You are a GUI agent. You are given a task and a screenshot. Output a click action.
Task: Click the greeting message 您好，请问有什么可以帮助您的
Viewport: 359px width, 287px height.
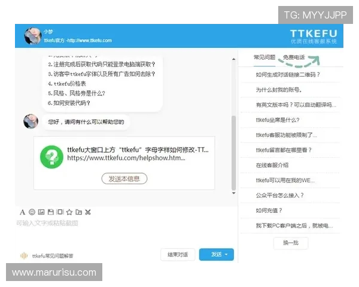(x=86, y=122)
